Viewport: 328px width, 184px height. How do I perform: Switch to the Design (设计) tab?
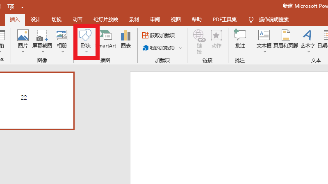click(36, 20)
